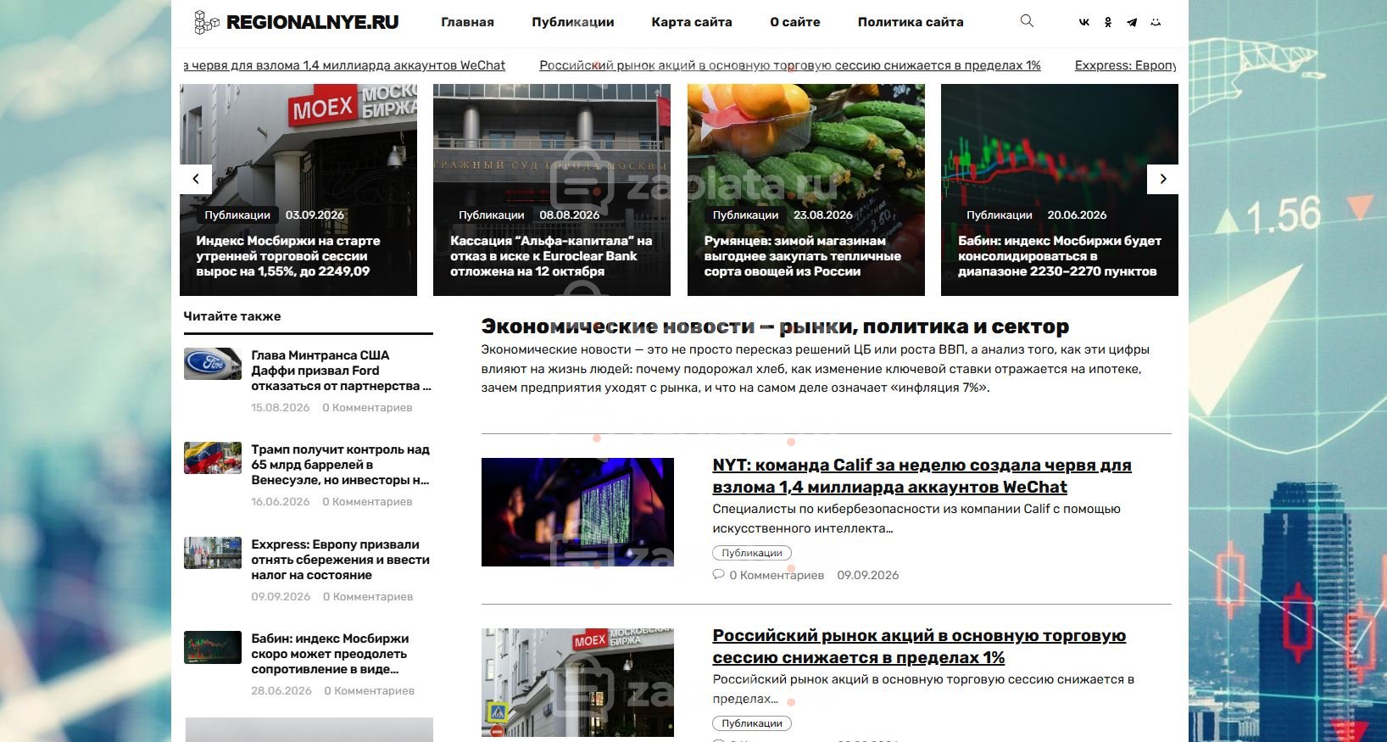This screenshot has height=742, width=1387.
Task: Open the О сайте menu item
Action: click(x=795, y=22)
